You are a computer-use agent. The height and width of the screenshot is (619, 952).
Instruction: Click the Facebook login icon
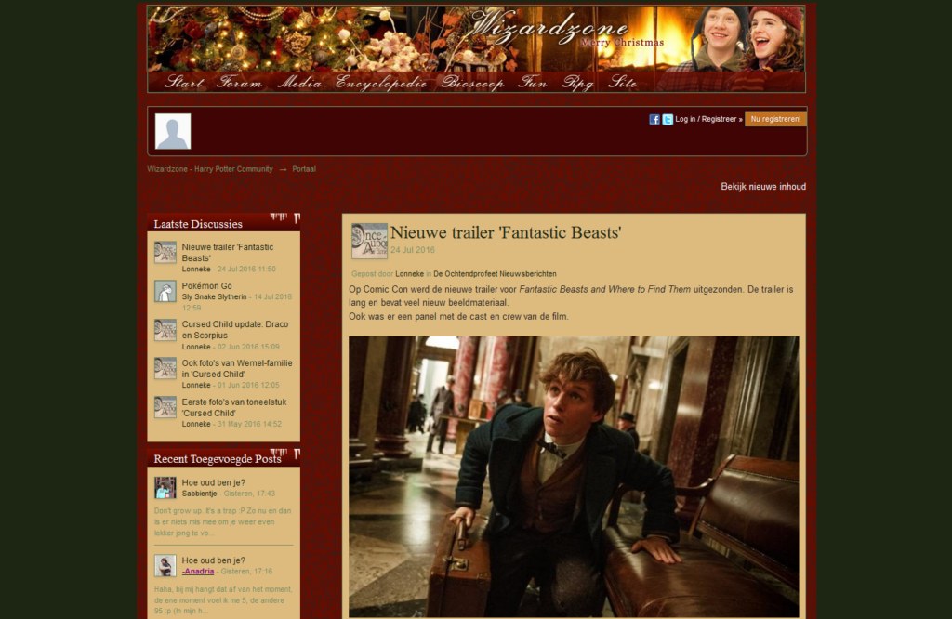click(654, 119)
